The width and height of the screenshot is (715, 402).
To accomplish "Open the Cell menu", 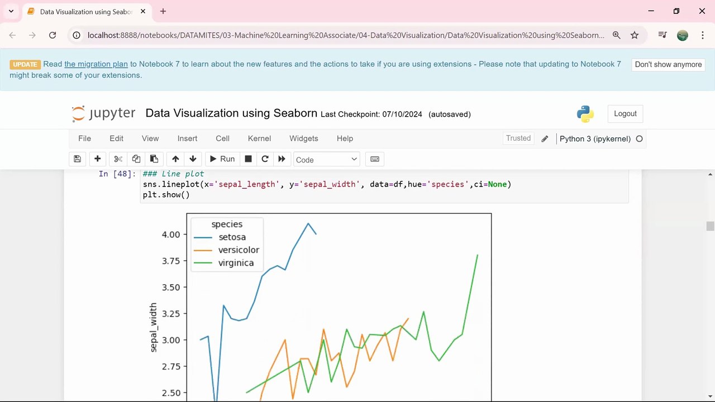I will pos(222,138).
